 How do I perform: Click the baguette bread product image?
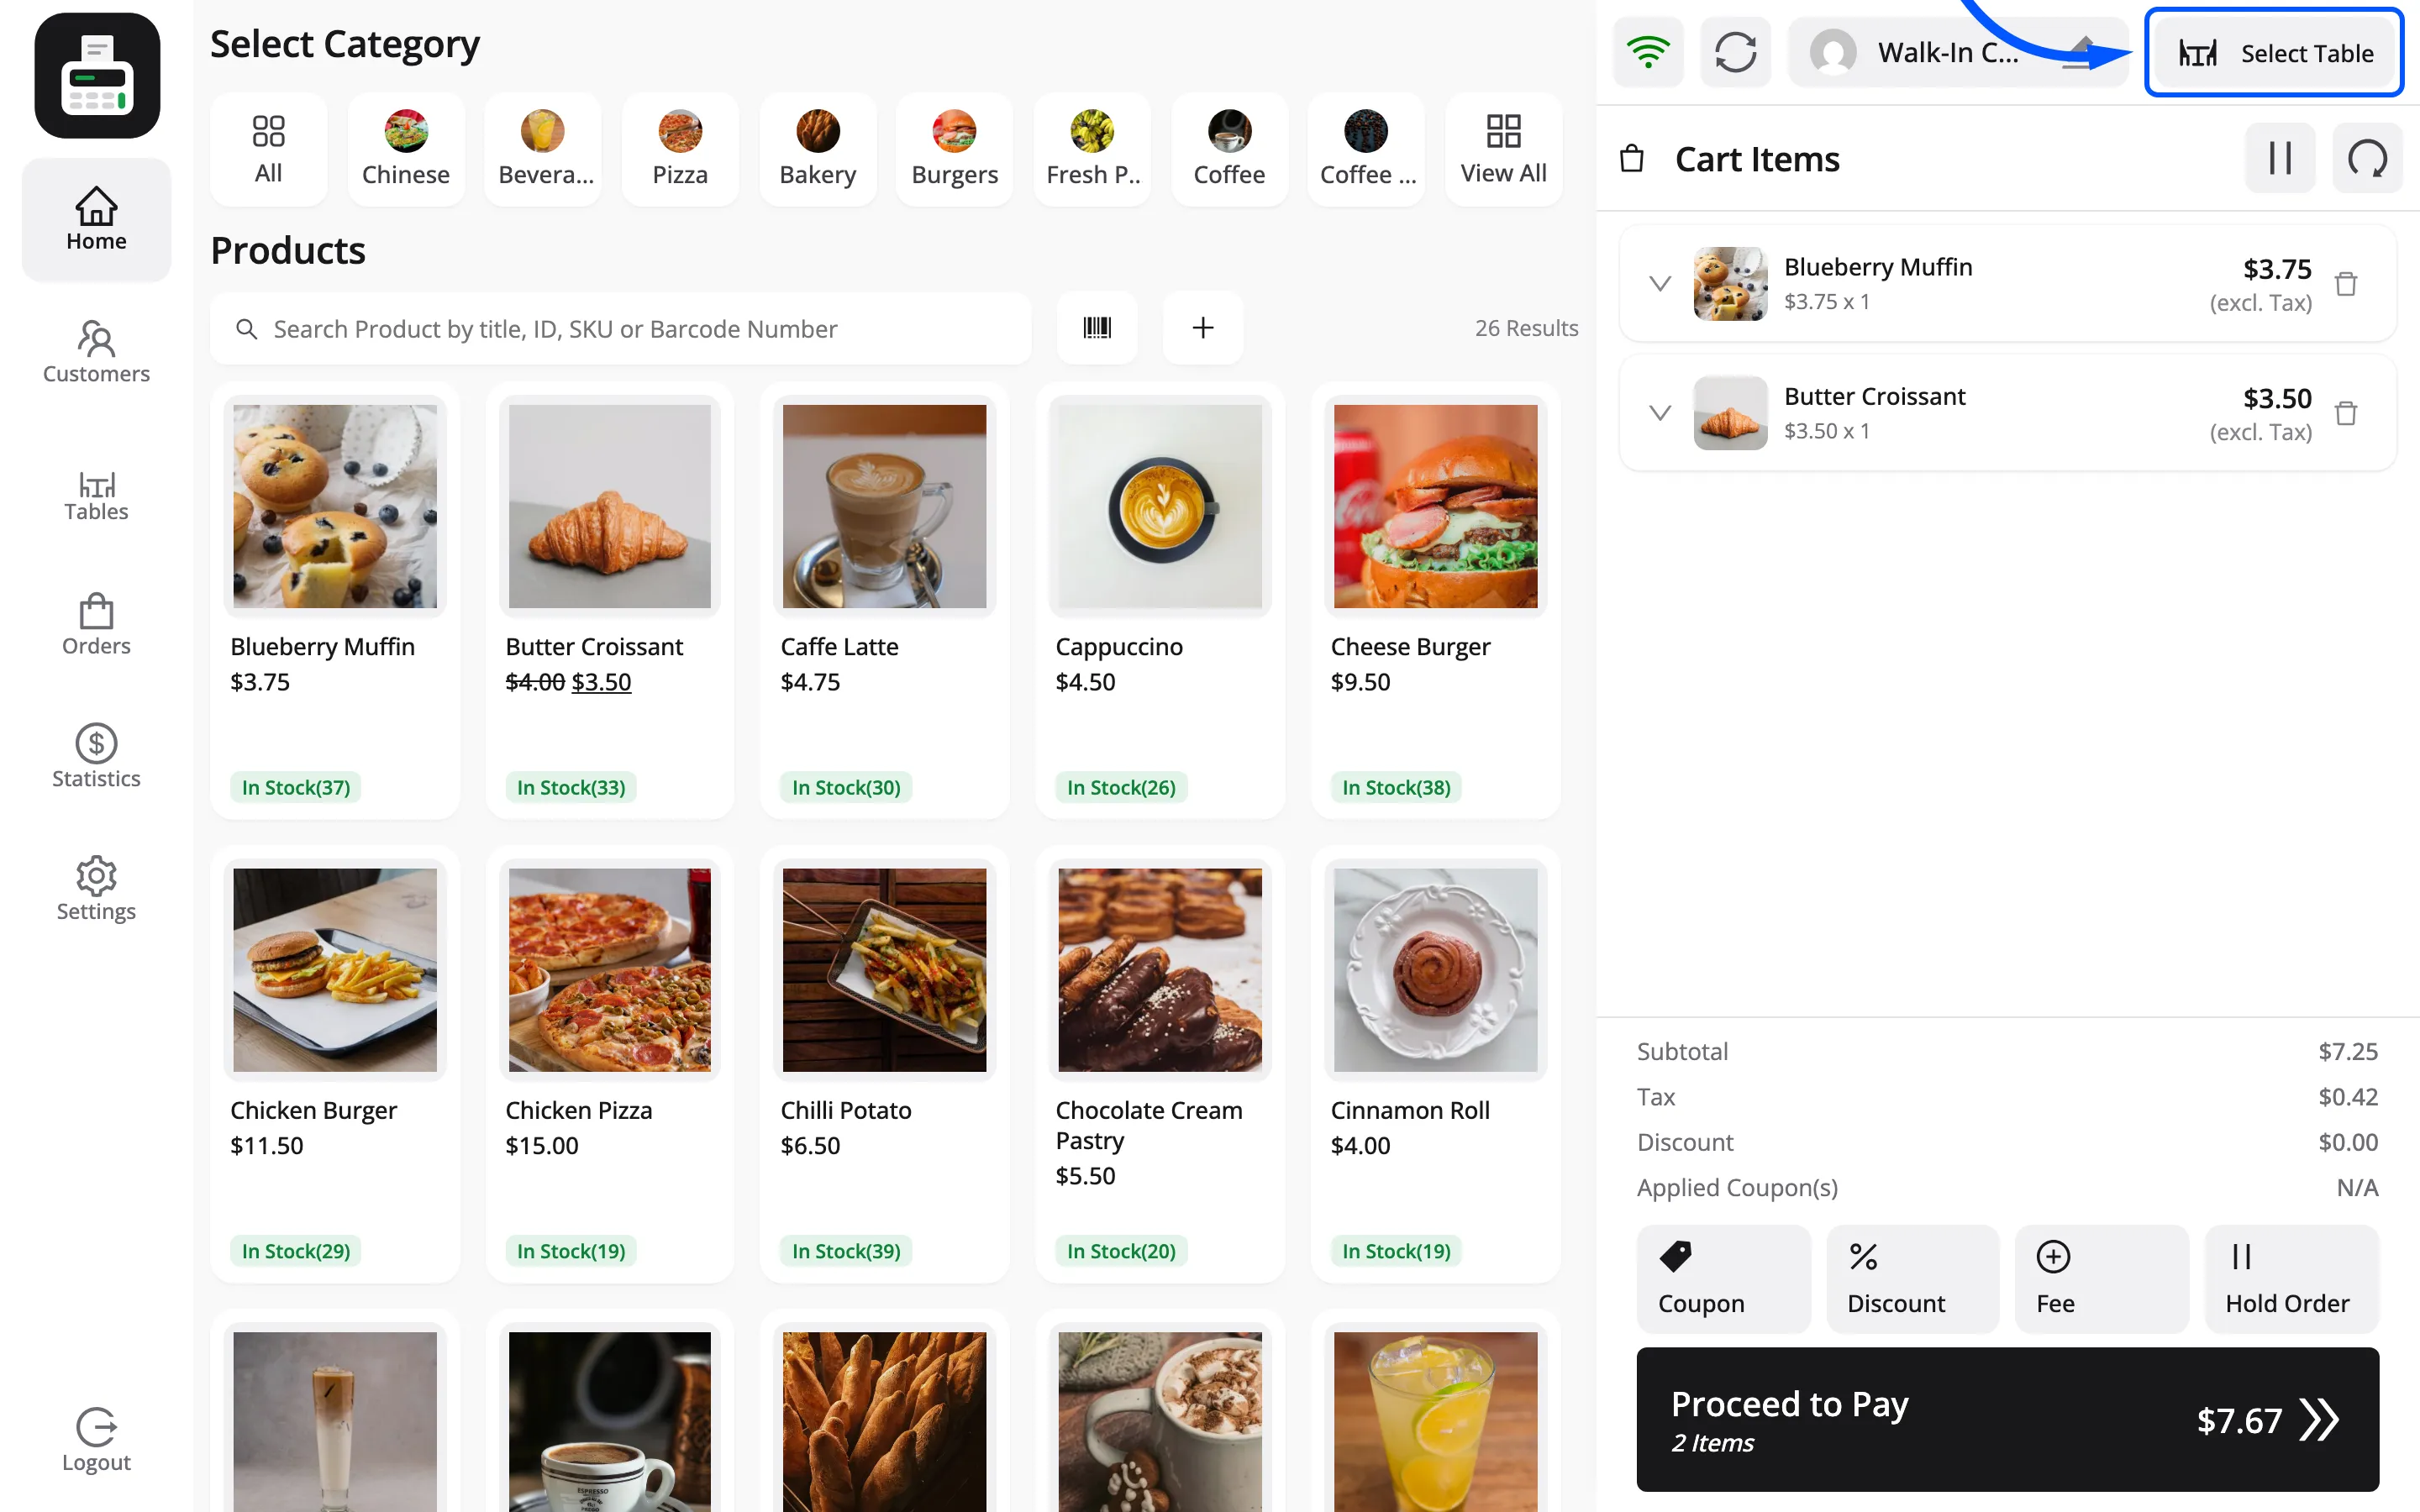(884, 1422)
